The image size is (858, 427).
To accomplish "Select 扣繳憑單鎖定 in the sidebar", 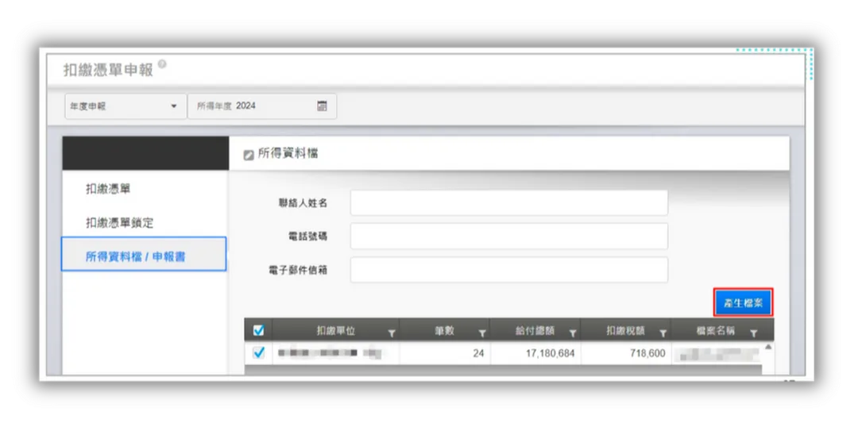I will click(x=119, y=223).
